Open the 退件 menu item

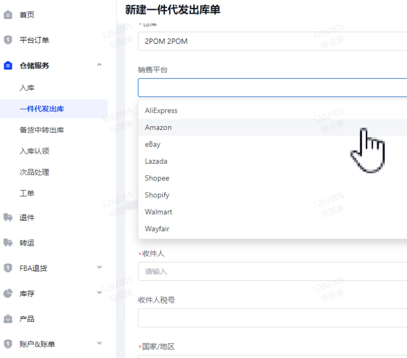[x=27, y=217]
